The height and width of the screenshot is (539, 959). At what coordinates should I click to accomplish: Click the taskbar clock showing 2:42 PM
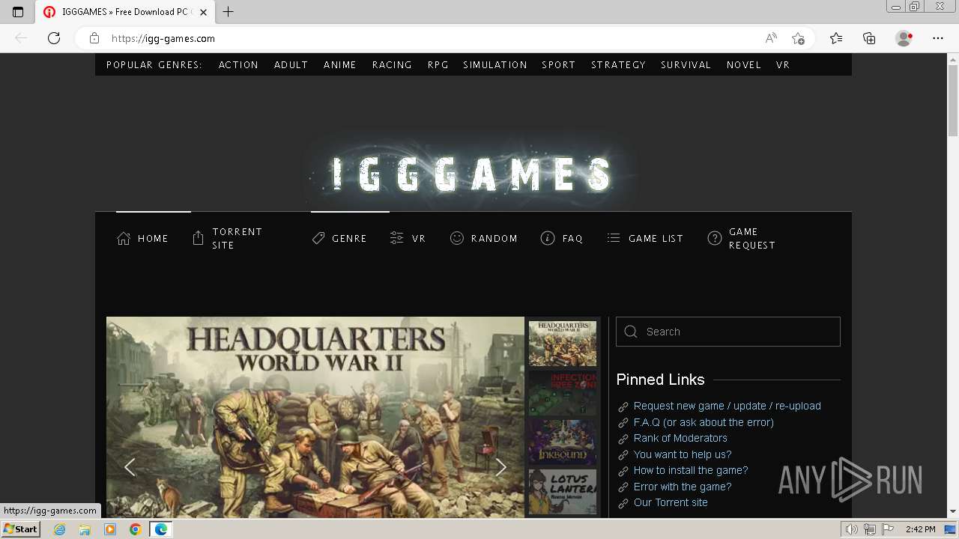pos(920,529)
